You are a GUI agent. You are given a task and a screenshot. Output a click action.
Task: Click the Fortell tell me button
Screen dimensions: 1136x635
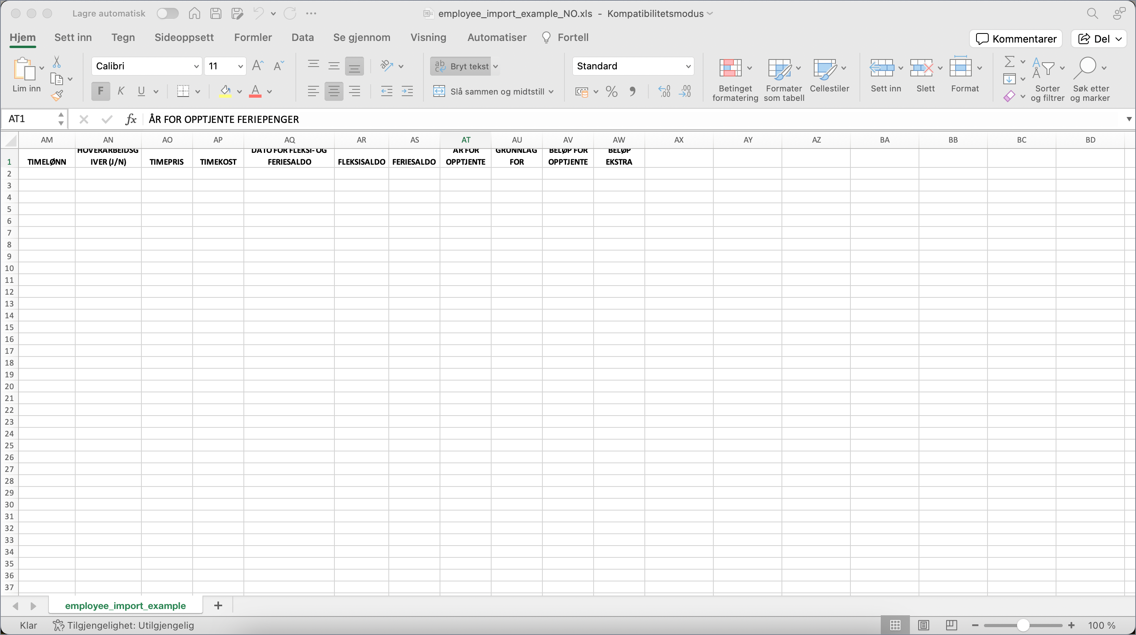565,37
